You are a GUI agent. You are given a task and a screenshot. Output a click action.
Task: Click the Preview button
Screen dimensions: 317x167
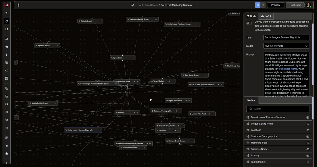[276, 5]
